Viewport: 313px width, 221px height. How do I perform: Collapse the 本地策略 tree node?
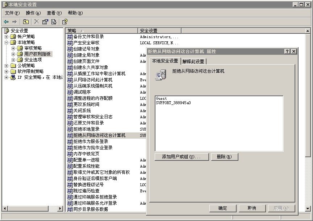pyautogui.click(x=7, y=42)
